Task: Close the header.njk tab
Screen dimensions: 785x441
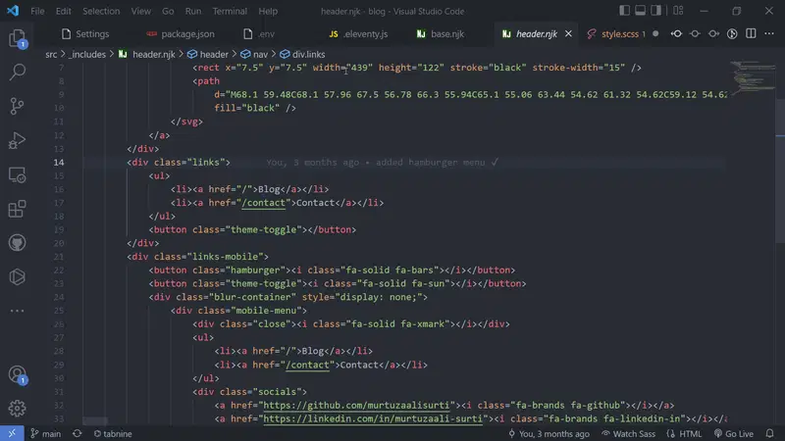Action: point(568,33)
